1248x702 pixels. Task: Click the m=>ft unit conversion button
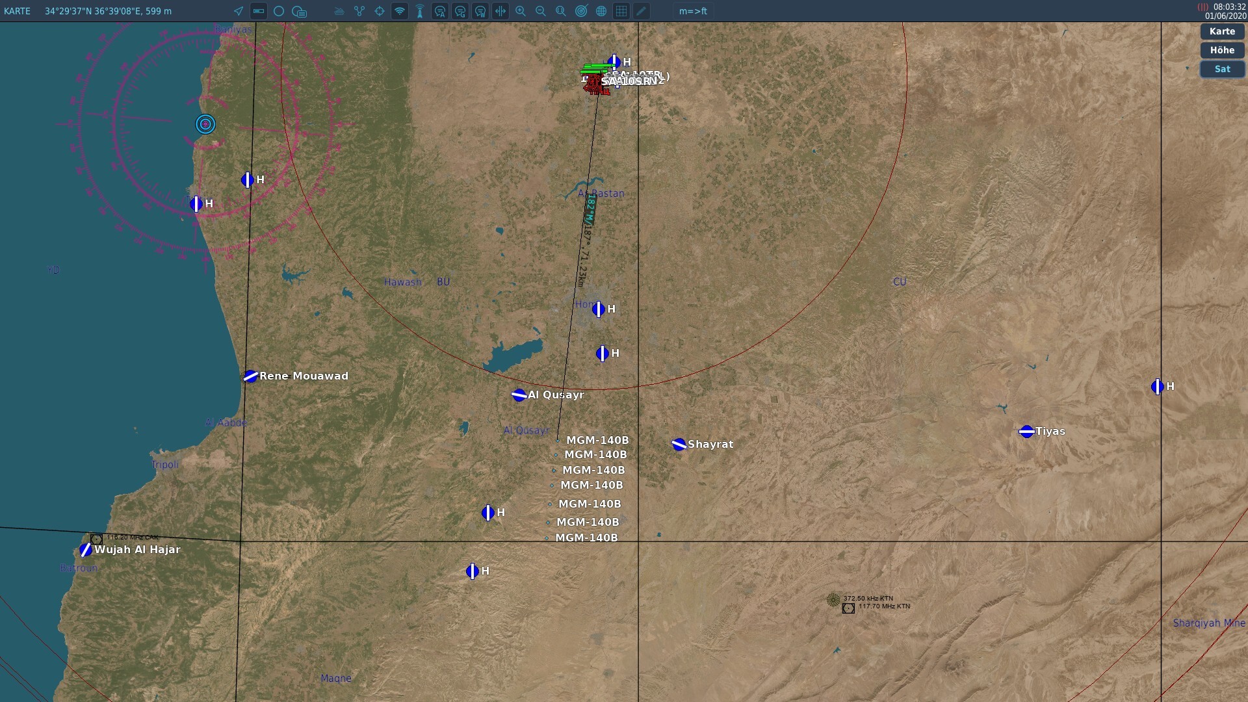[693, 11]
